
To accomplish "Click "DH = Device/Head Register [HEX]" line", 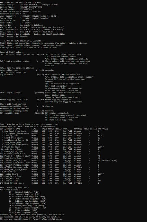I will 26,206.
